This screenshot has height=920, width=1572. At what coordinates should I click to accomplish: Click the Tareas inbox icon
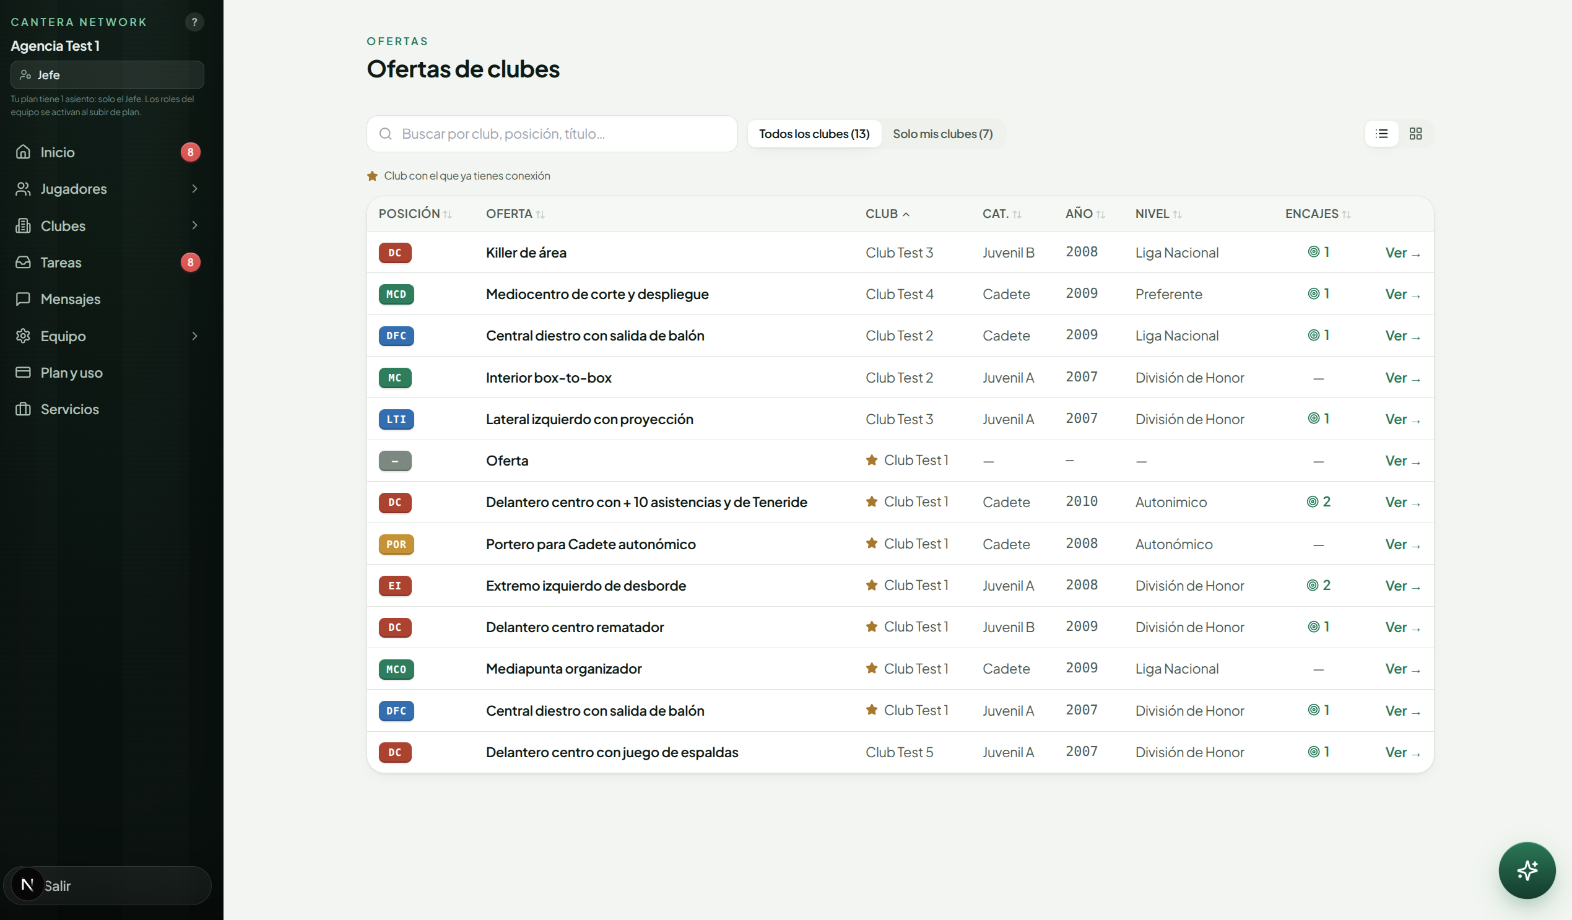tap(23, 262)
